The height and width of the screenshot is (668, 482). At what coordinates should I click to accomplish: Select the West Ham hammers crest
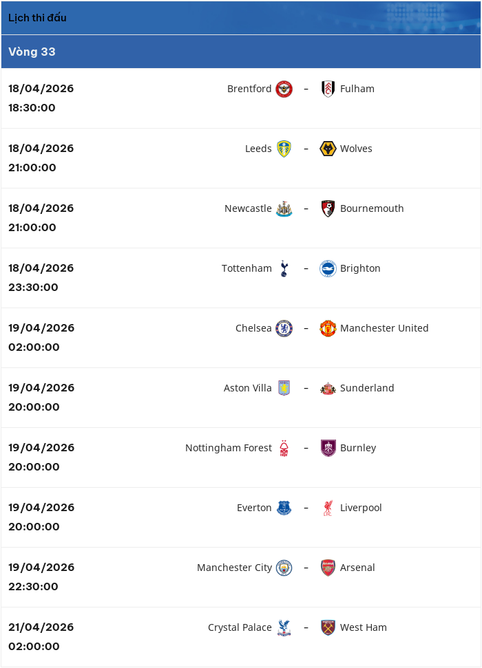pyautogui.click(x=328, y=627)
